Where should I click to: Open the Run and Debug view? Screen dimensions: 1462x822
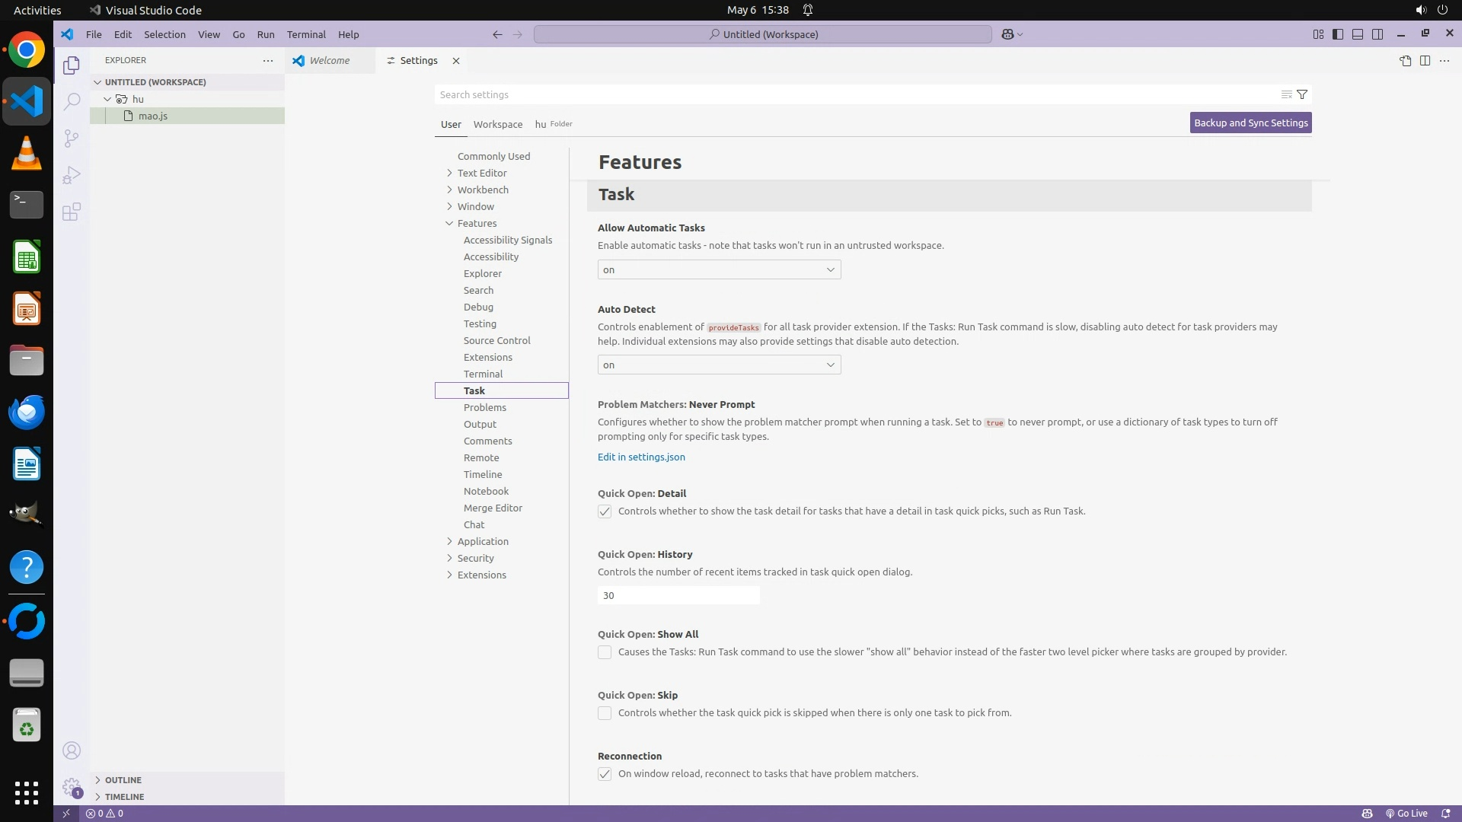point(72,175)
